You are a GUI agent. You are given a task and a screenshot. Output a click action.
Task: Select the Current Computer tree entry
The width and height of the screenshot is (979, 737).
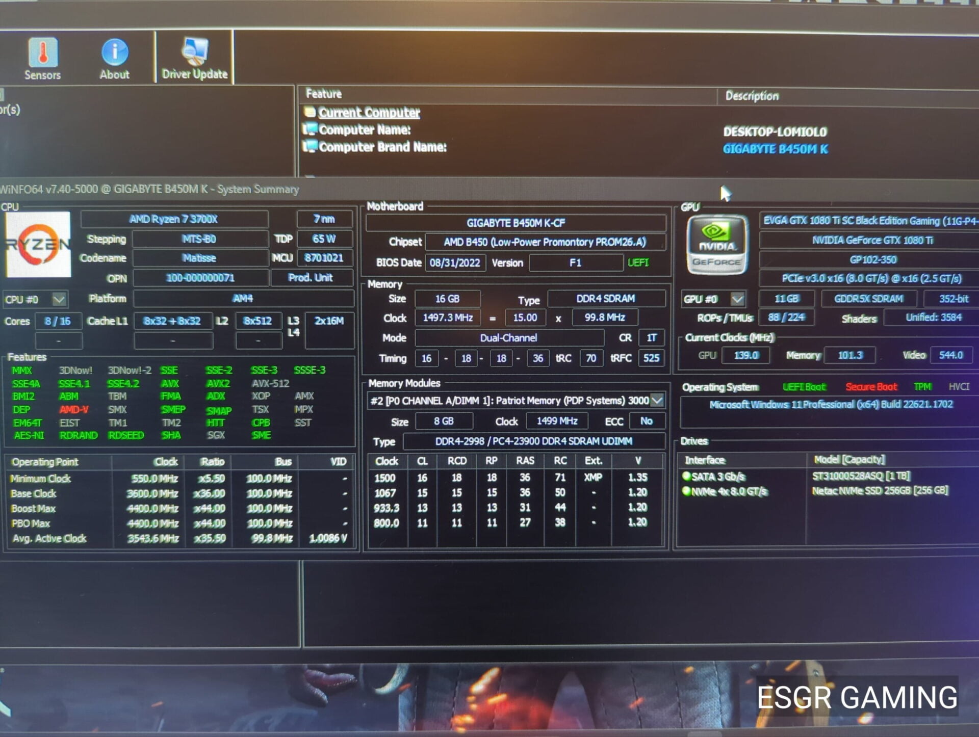(369, 112)
